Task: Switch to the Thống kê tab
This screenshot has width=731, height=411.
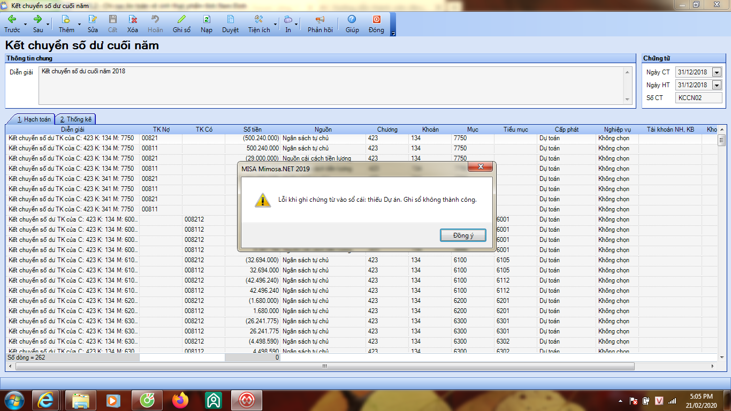Action: (75, 119)
